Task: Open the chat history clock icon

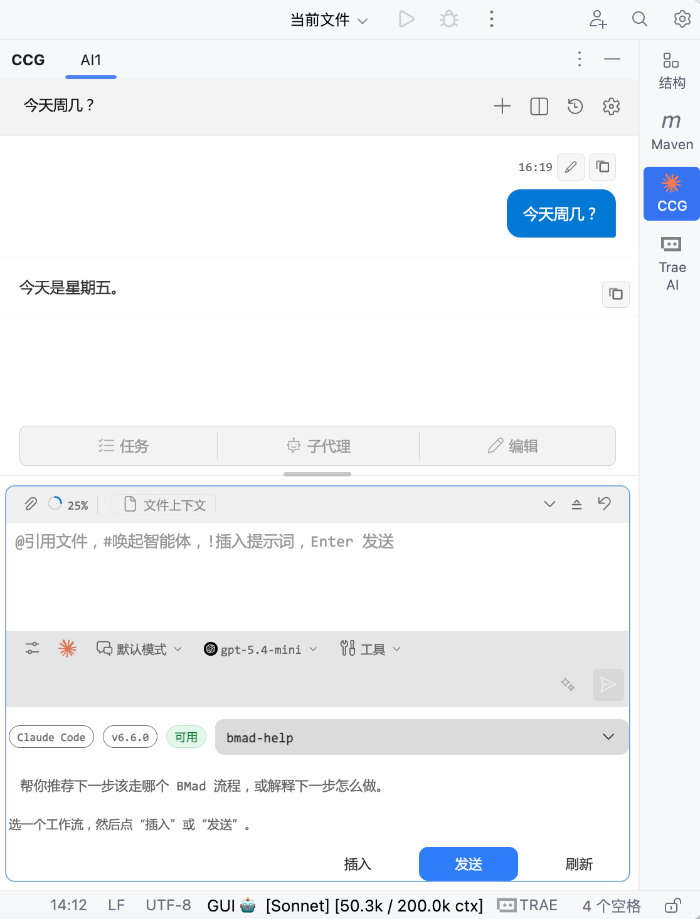Action: [x=575, y=107]
